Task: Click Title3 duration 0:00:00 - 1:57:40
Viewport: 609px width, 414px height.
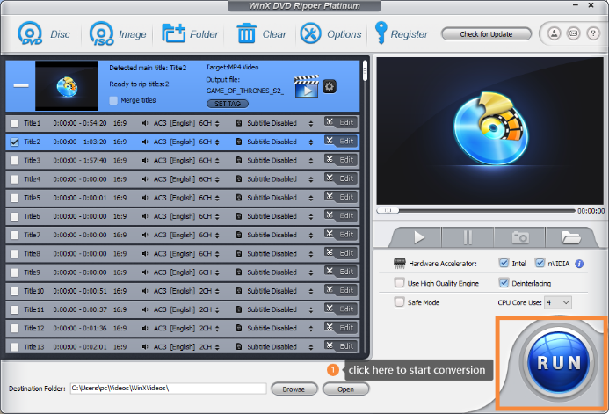Action: coord(80,160)
